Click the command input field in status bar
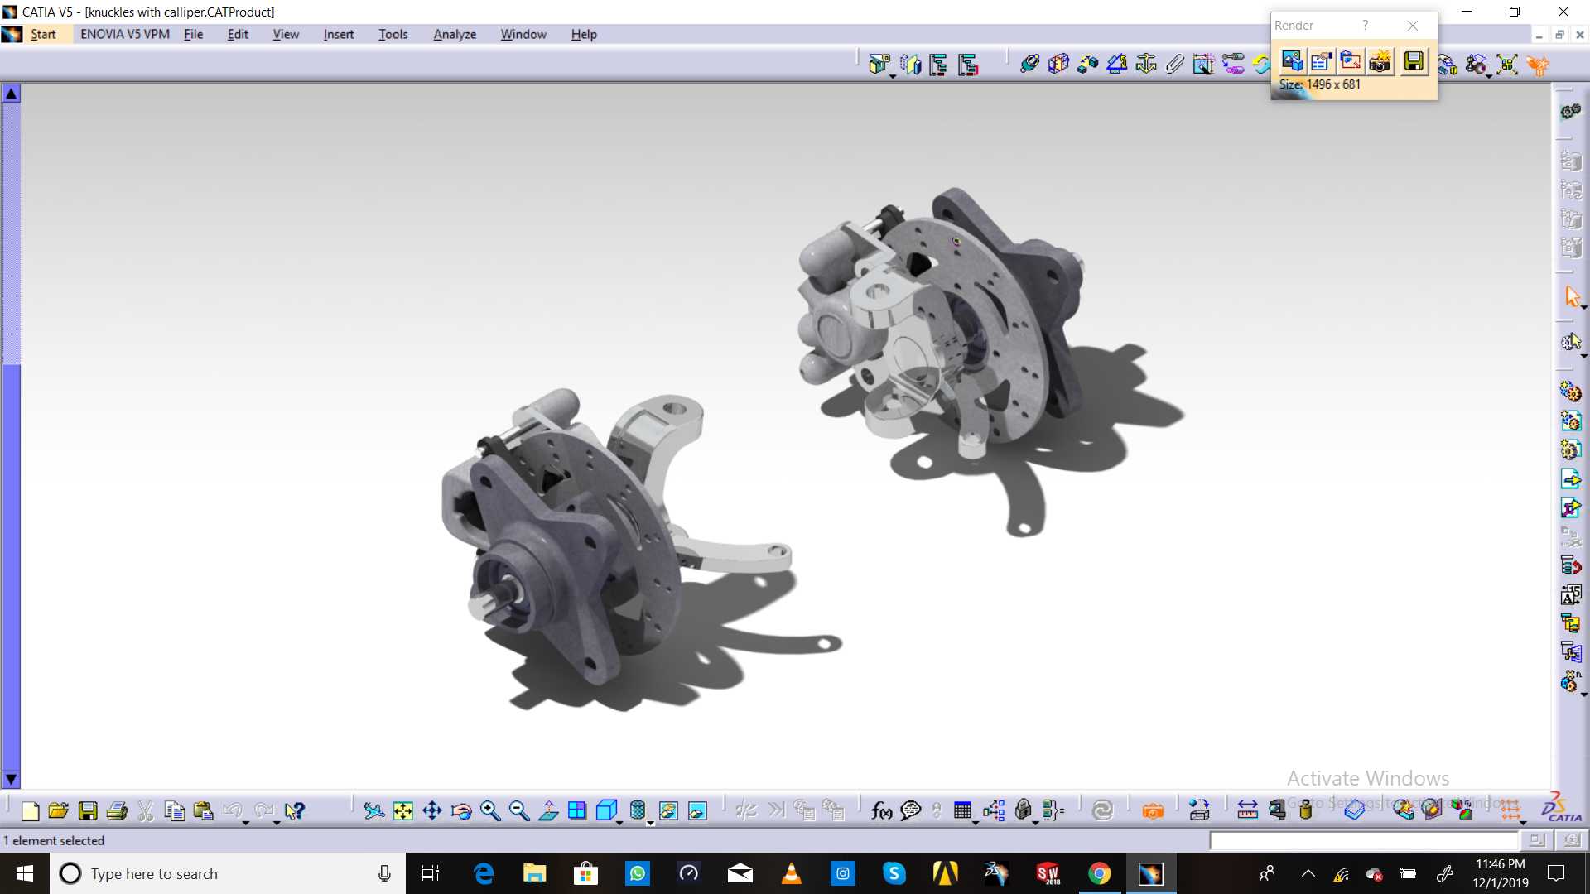The width and height of the screenshot is (1590, 894). coord(1364,841)
